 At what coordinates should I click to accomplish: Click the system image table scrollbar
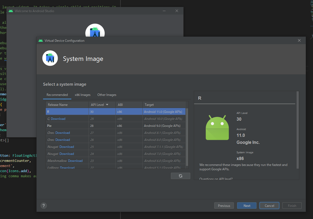pyautogui.click(x=187, y=137)
